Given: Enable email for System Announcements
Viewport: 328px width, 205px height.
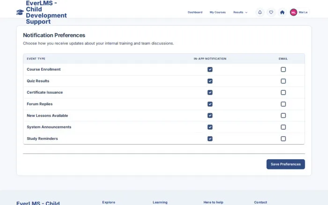Looking at the screenshot, I should [283, 127].
